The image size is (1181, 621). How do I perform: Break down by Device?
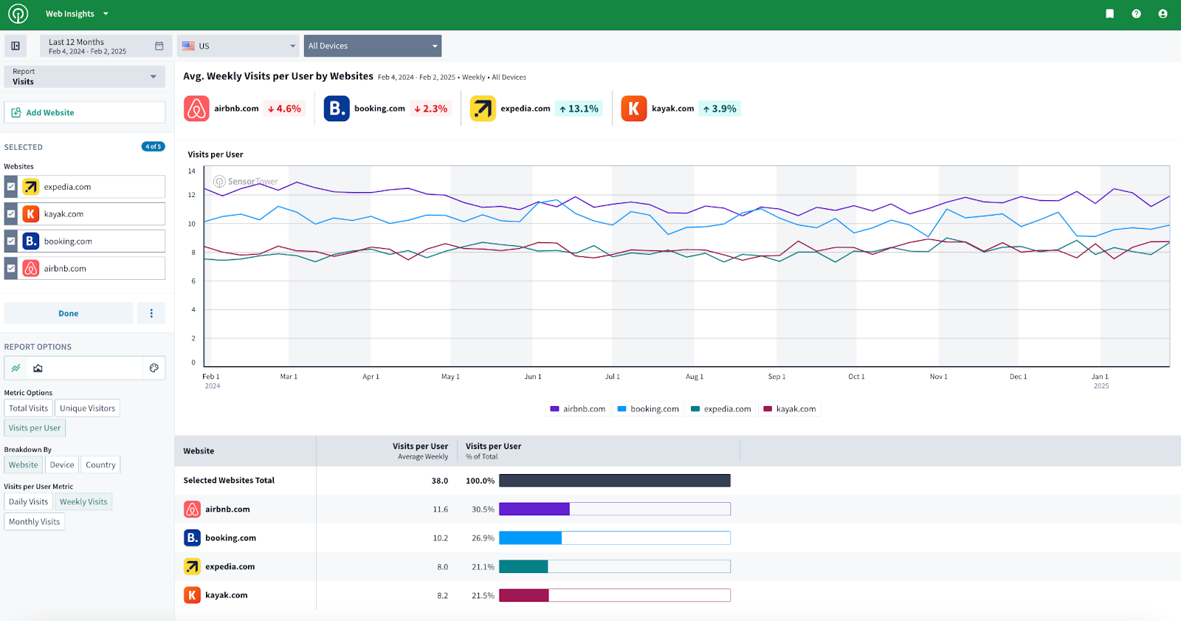pos(62,465)
